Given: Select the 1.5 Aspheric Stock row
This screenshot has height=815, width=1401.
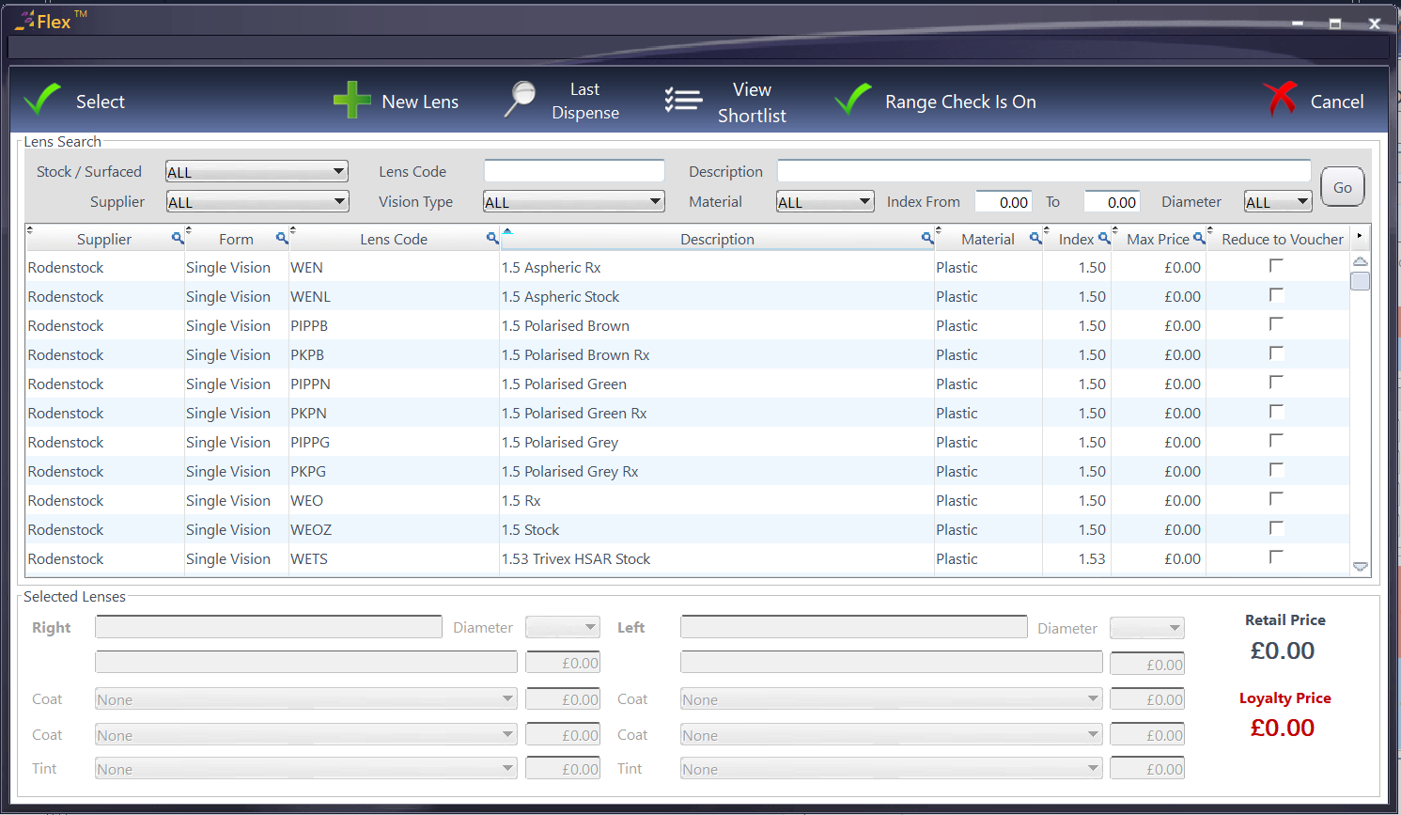Looking at the screenshot, I should pyautogui.click(x=687, y=296).
